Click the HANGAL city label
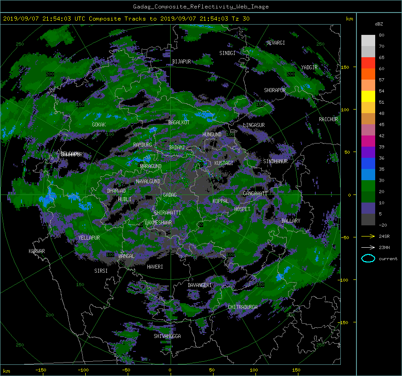Image resolution: width=402 pixels, height=376 pixels. pos(126,256)
